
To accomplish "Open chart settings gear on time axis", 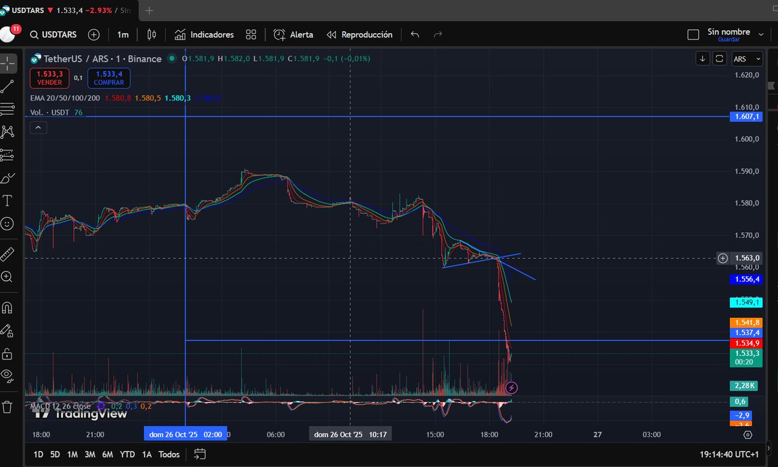I will [748, 435].
